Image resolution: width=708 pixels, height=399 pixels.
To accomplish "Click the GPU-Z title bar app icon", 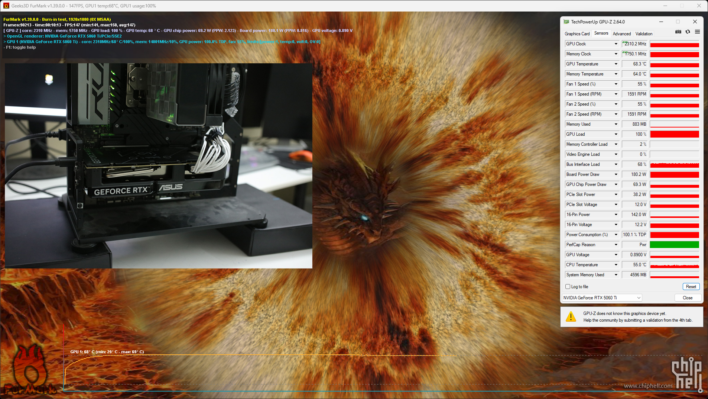I will [x=566, y=22].
